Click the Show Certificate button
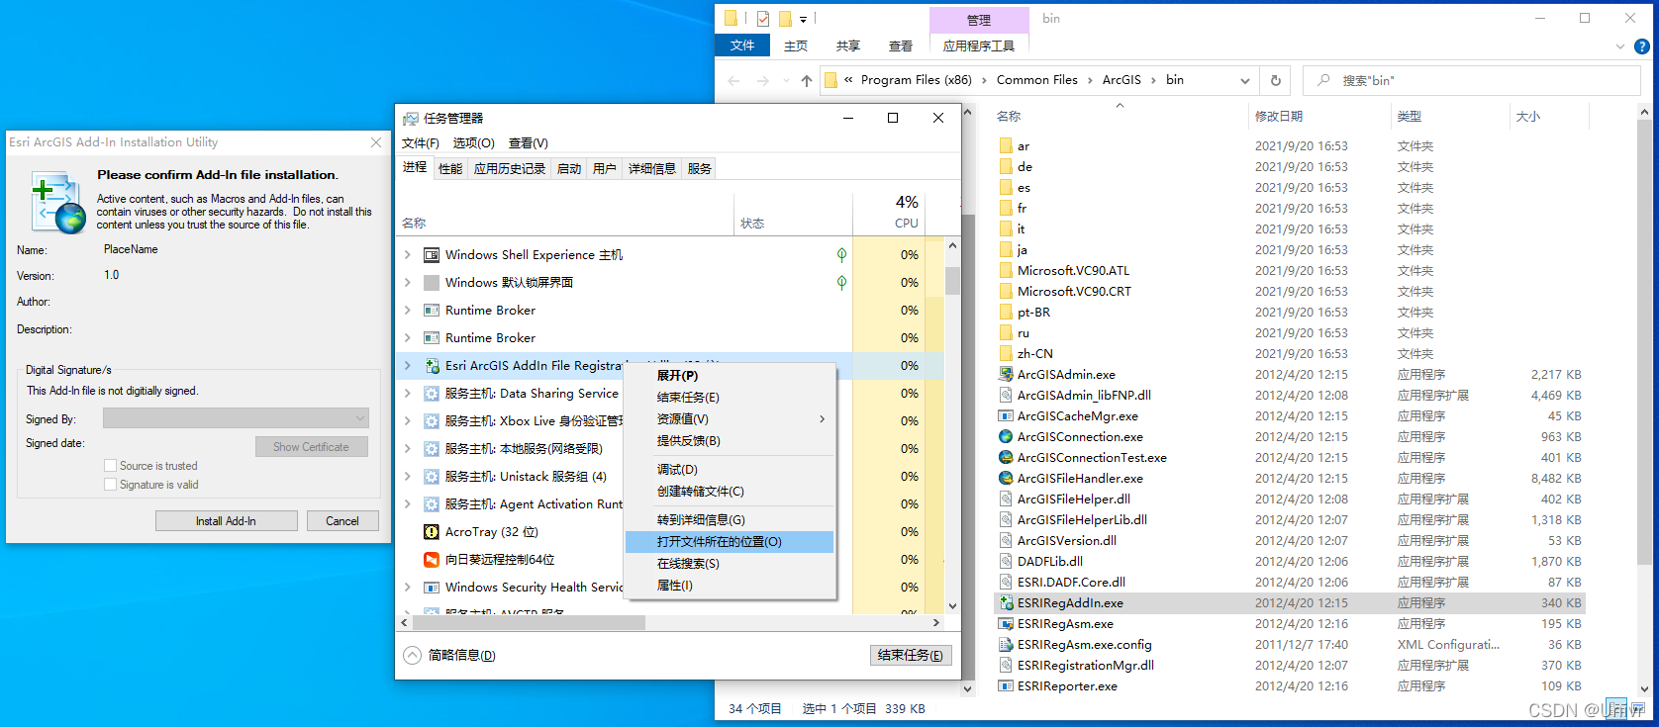Screen dimensions: 1659x727 311,447
